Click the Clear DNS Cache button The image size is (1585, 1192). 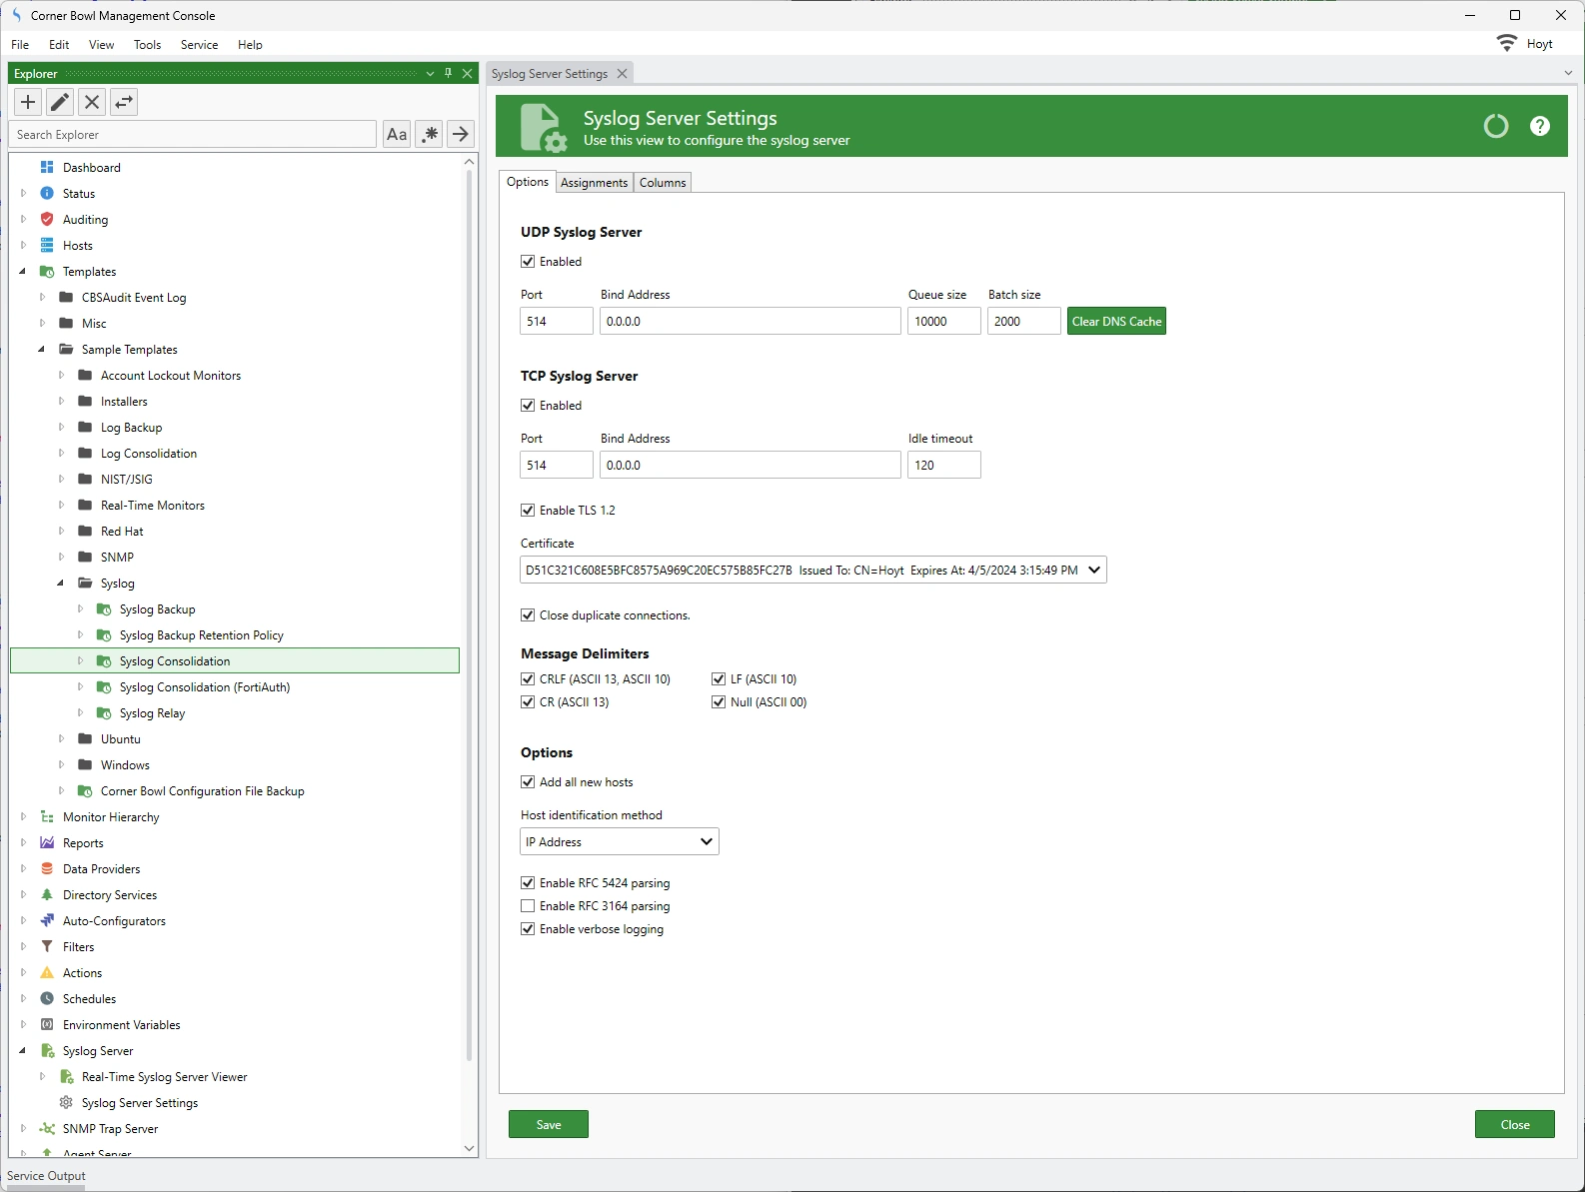1116,322
